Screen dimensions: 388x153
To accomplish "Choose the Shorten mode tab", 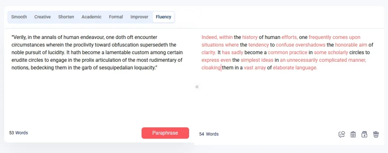I will 66,17.
